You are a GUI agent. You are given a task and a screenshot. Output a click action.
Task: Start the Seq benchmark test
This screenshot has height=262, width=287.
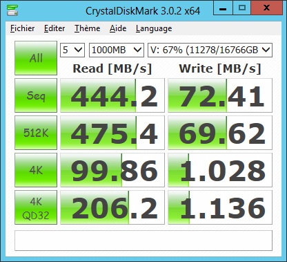[x=36, y=95]
